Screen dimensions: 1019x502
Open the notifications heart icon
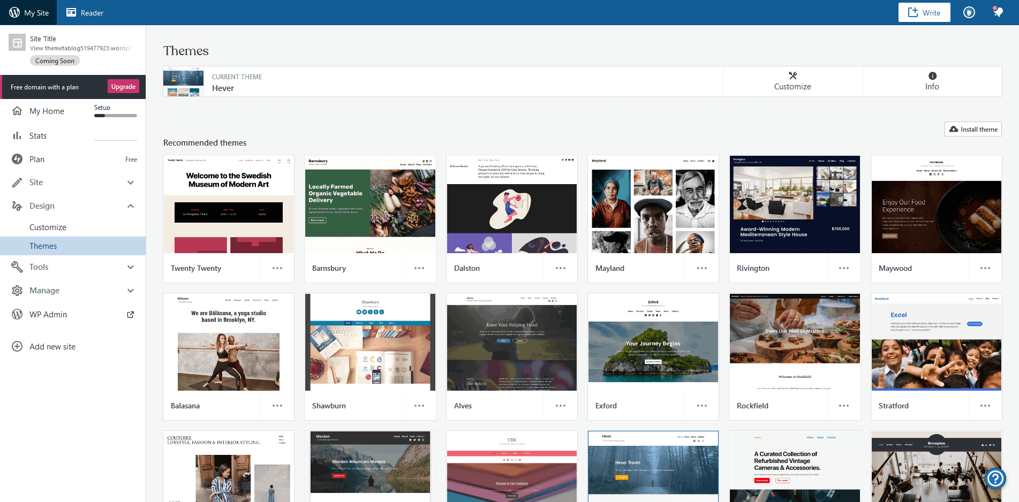click(997, 12)
